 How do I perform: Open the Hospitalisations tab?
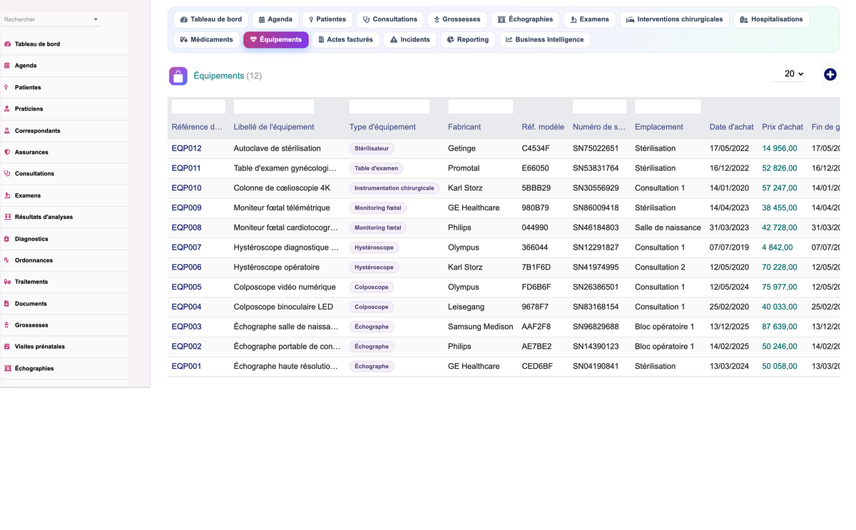771,19
